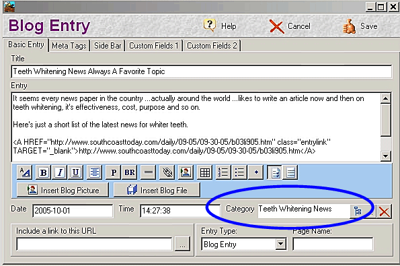The height and width of the screenshot is (266, 400).
Task: Click the Save thumbs-up icon
Action: (x=349, y=26)
